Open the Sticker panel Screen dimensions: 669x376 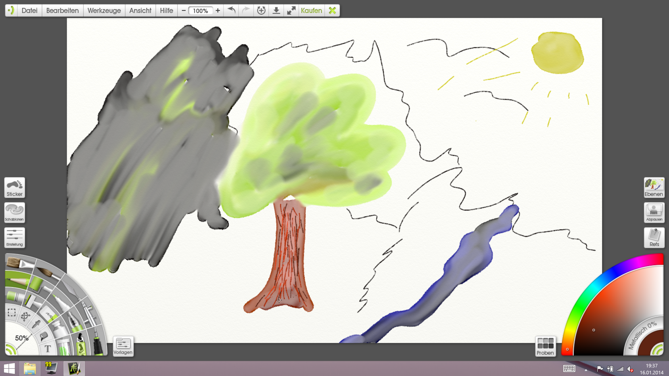[15, 188]
